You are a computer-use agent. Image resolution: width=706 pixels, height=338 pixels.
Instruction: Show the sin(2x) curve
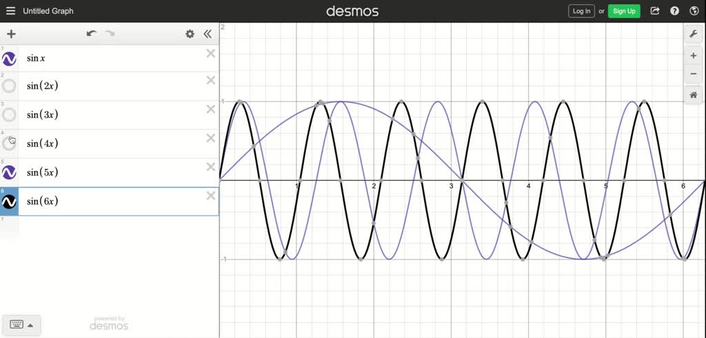(9, 86)
